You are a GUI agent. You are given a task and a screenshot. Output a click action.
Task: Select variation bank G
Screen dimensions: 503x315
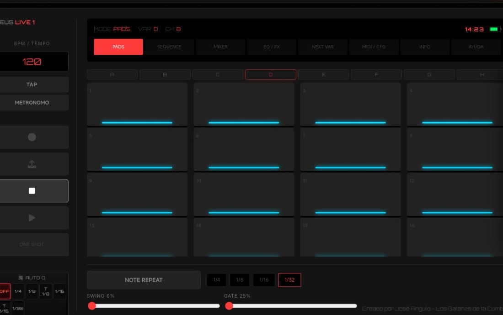pos(429,74)
